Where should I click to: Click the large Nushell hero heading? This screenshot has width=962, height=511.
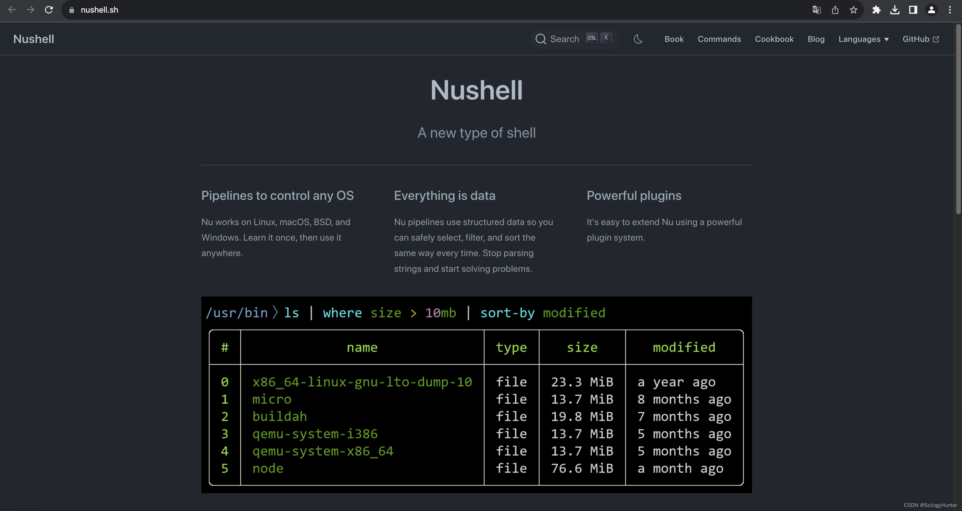point(476,90)
